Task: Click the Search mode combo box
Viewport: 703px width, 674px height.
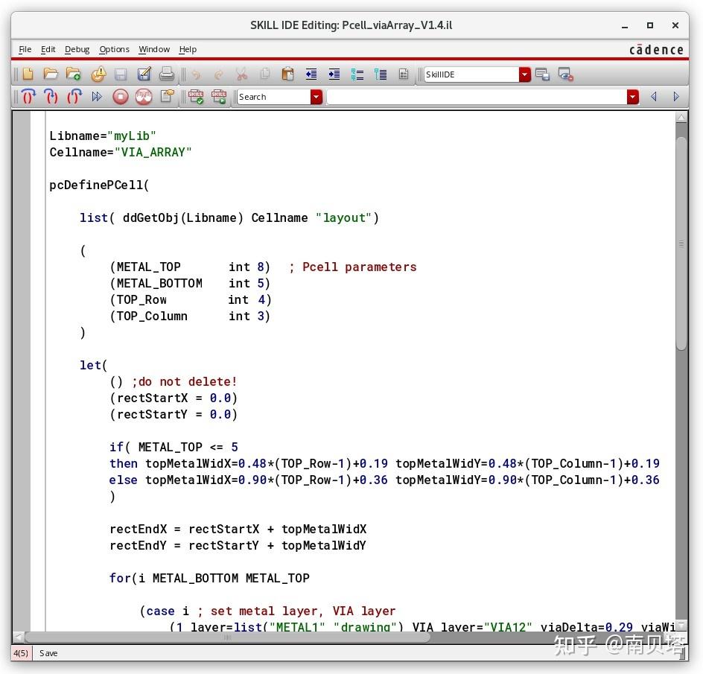Action: pos(279,97)
